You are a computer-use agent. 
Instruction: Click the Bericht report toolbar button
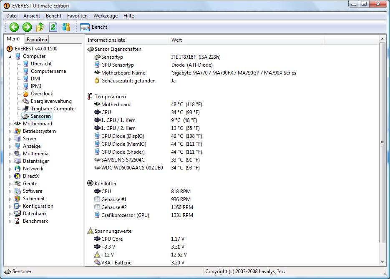point(94,27)
